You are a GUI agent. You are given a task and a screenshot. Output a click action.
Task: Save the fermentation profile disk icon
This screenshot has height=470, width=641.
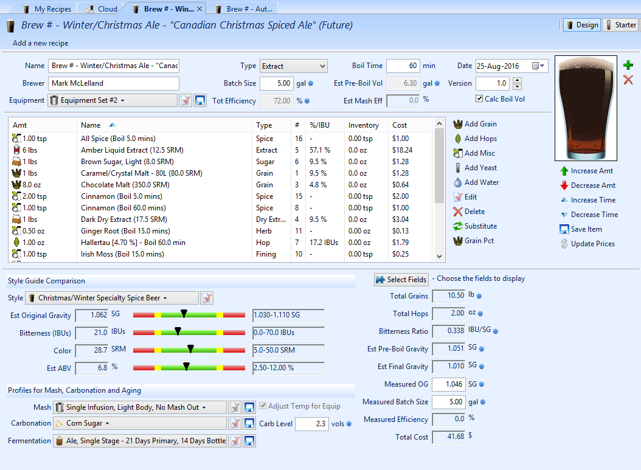(x=249, y=441)
